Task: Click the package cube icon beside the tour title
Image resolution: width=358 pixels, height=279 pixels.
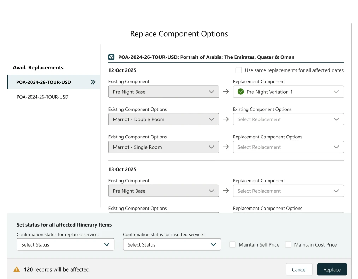Action: [111, 57]
